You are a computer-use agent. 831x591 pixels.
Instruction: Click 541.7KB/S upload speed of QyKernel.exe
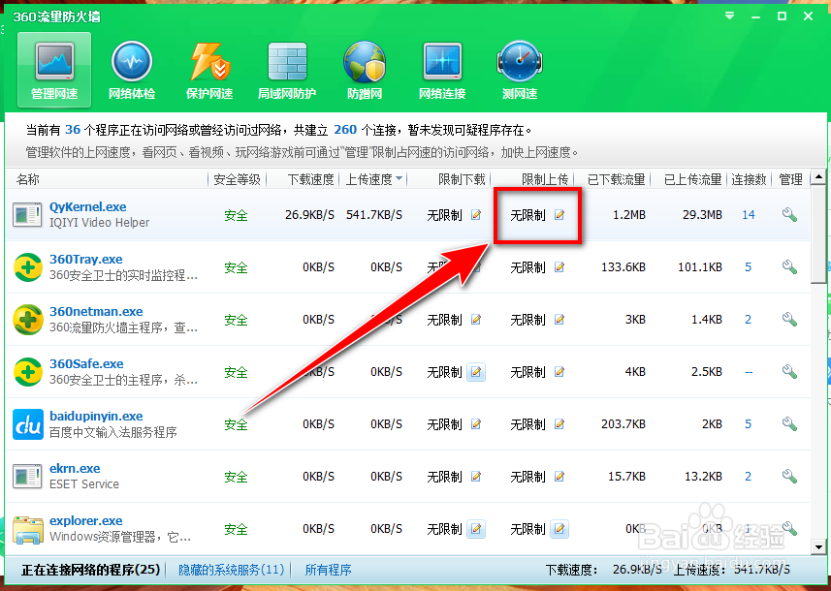374,215
